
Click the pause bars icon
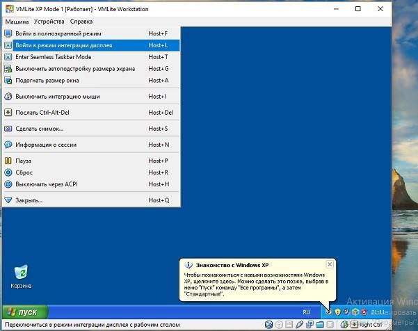(8, 161)
